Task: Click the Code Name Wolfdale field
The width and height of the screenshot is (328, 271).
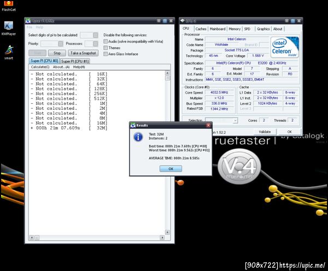Action: coord(221,45)
